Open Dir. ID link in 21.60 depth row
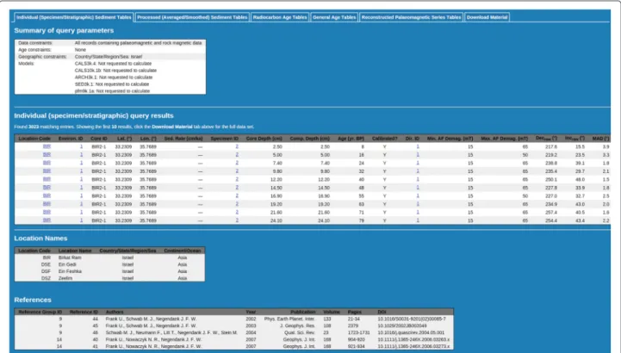Screen dimensions: 621x353 click(418, 212)
